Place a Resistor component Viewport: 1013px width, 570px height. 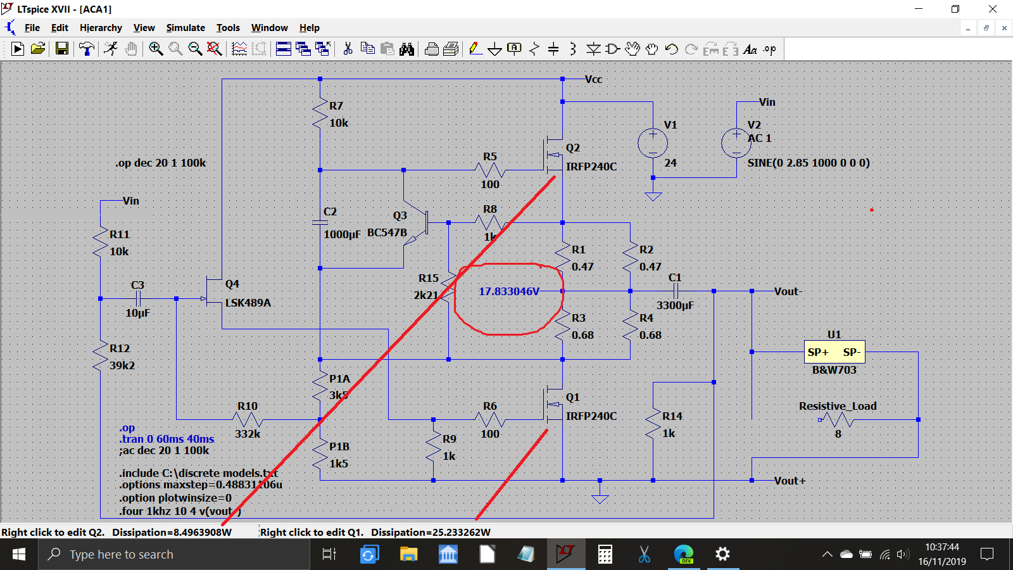point(534,49)
